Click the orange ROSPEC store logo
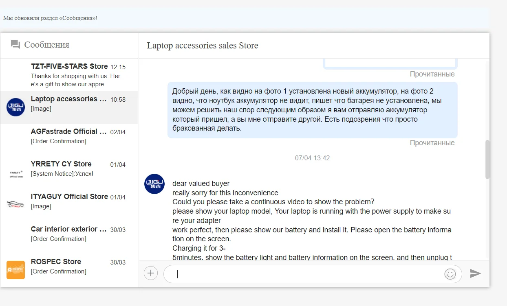 pos(15,270)
